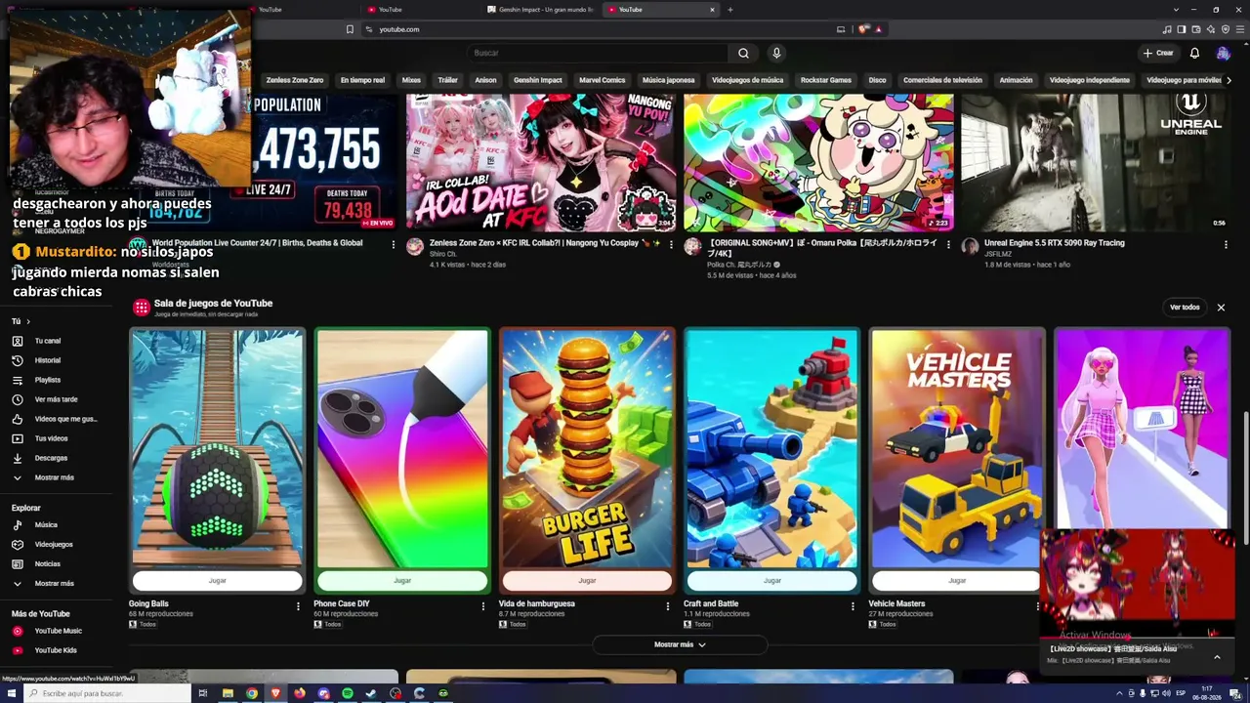Image resolution: width=1250 pixels, height=703 pixels.
Task: Select the Rockstar Games chip
Action: pyautogui.click(x=826, y=80)
